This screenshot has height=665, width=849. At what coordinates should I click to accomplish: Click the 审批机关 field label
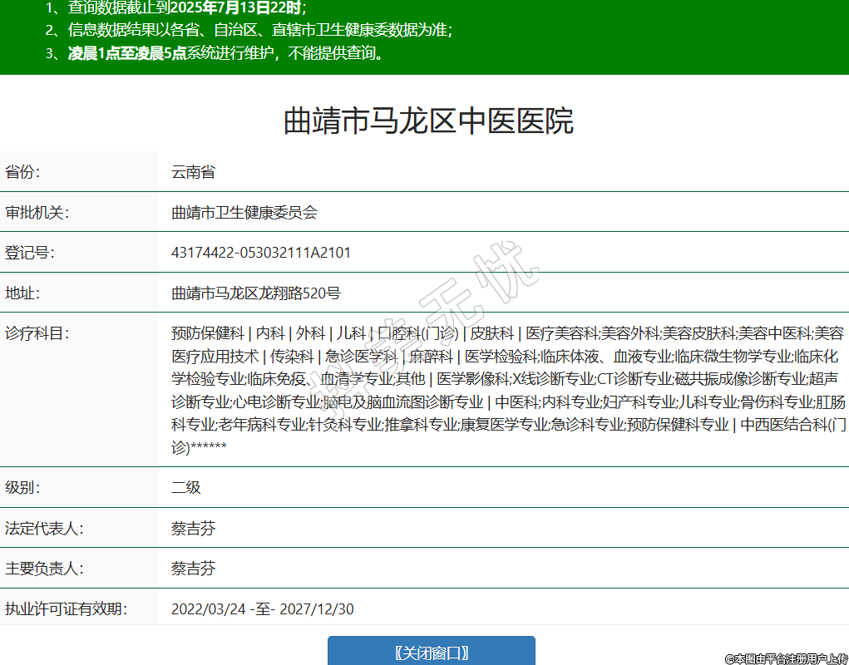(x=37, y=213)
